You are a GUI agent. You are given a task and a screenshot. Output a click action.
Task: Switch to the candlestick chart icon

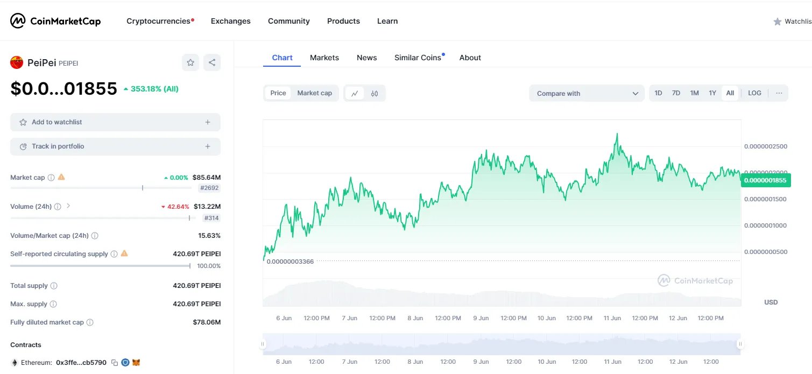click(x=375, y=93)
